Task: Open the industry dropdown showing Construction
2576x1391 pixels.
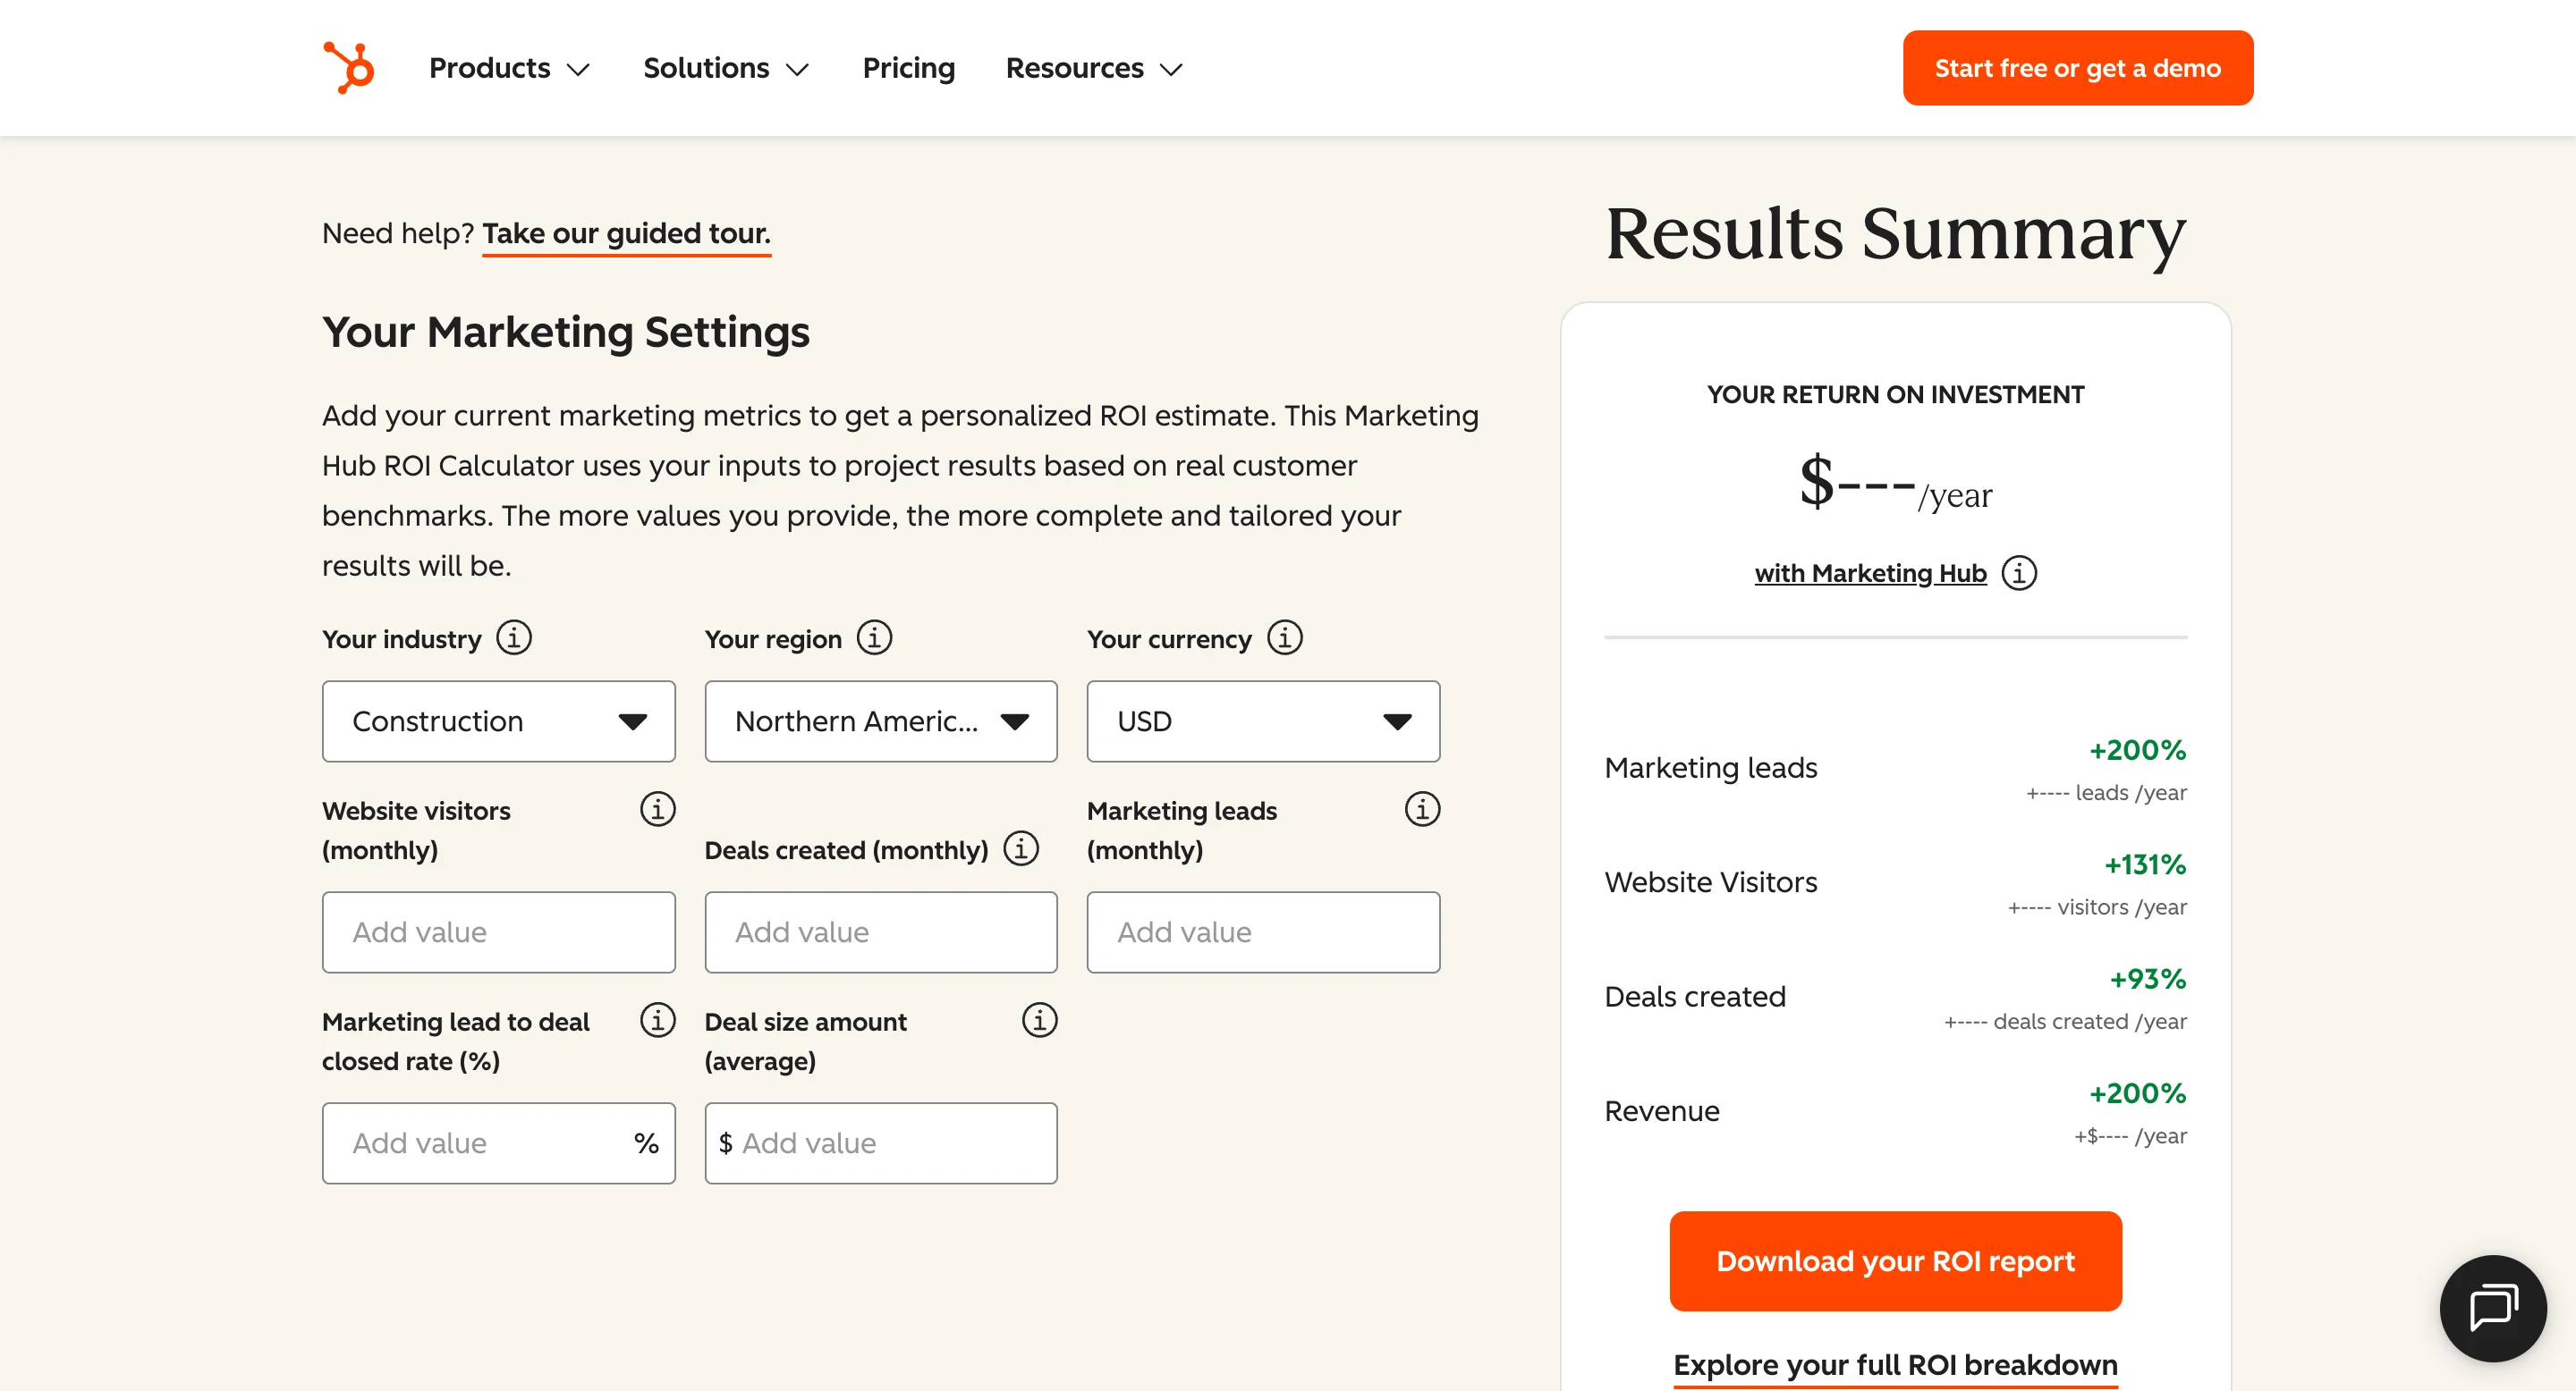Action: point(498,721)
